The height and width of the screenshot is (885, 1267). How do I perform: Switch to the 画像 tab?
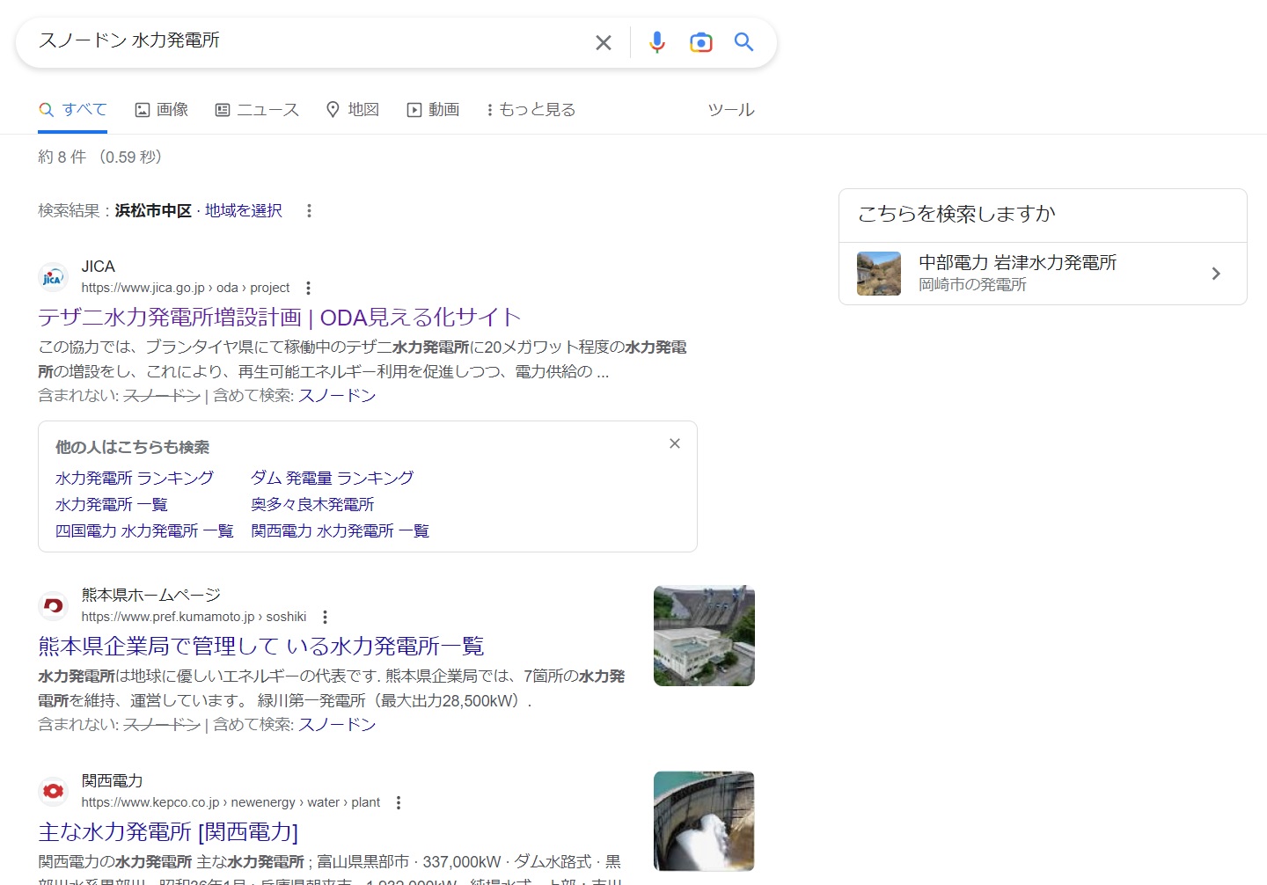162,110
